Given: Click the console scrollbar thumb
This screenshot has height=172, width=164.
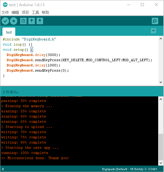Looking at the screenshot, I should (161, 147).
